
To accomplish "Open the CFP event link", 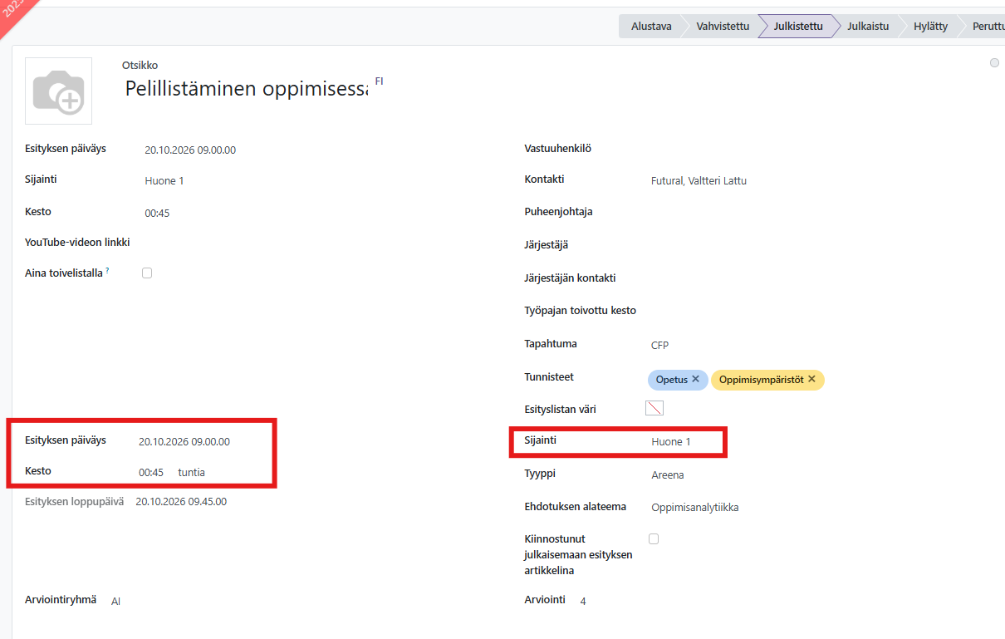I will (x=659, y=345).
